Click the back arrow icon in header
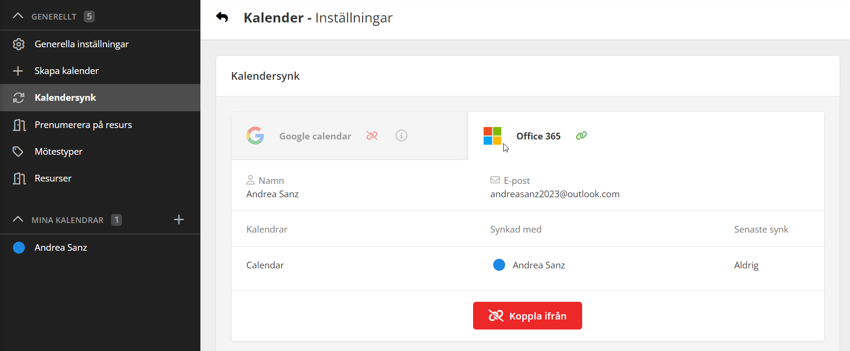This screenshot has width=850, height=351. click(222, 18)
